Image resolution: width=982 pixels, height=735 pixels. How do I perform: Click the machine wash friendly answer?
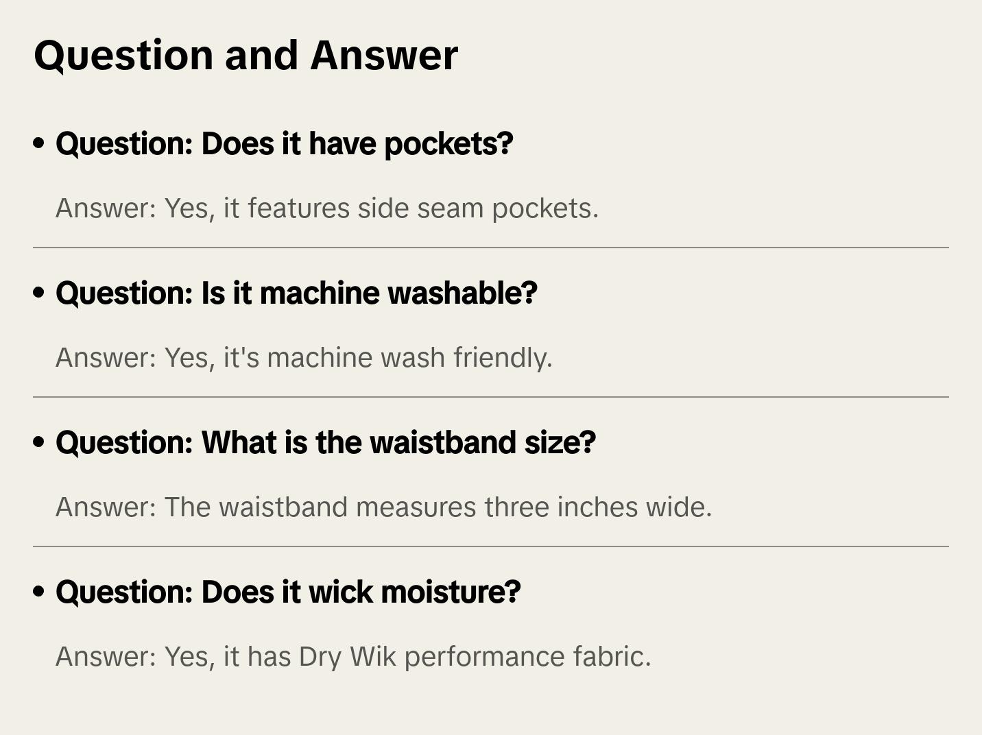(304, 358)
